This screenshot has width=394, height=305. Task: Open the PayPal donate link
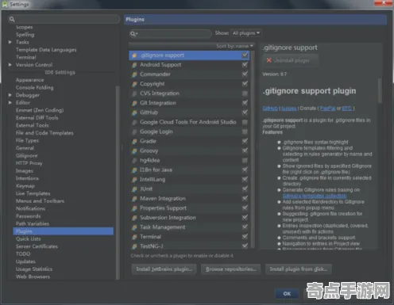pyautogui.click(x=327, y=109)
